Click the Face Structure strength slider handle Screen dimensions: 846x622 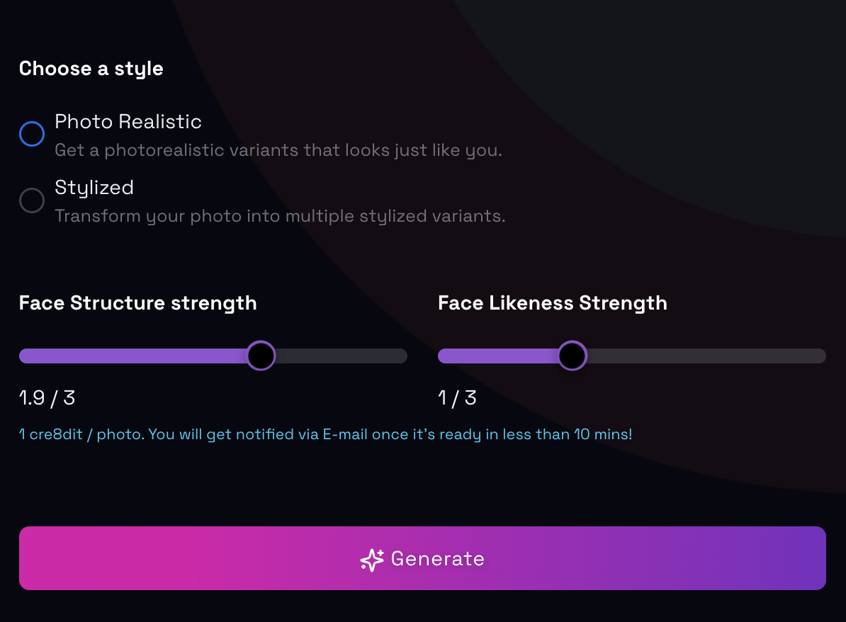point(261,356)
